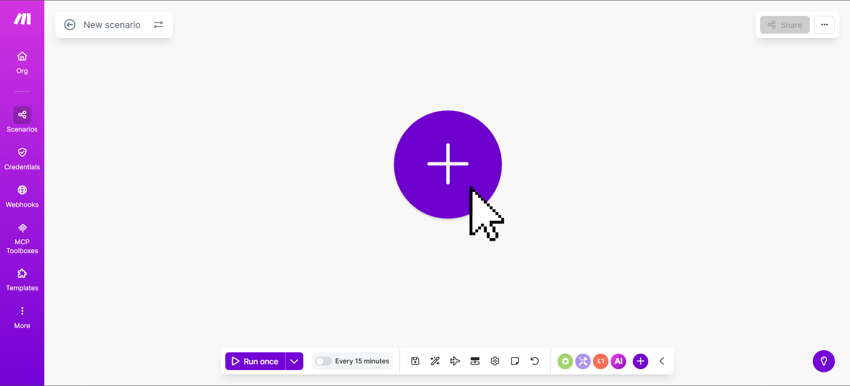
Task: Open the three-dots menu beside Share
Action: click(x=824, y=25)
